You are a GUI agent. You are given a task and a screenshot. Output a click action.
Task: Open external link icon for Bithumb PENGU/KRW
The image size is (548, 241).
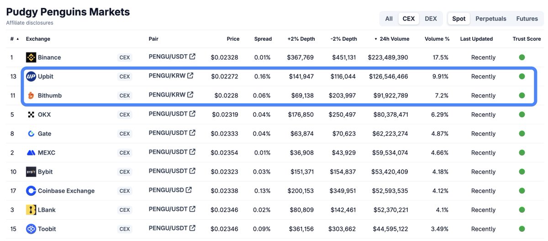click(x=190, y=94)
